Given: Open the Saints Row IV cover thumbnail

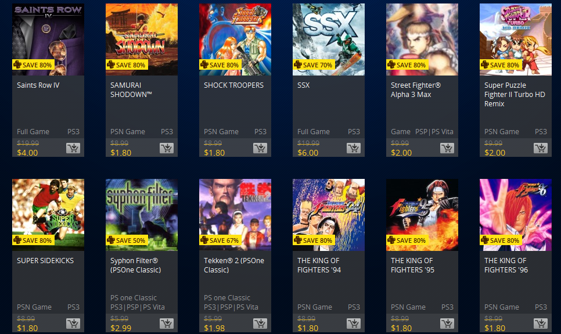Looking at the screenshot, I should [x=48, y=39].
